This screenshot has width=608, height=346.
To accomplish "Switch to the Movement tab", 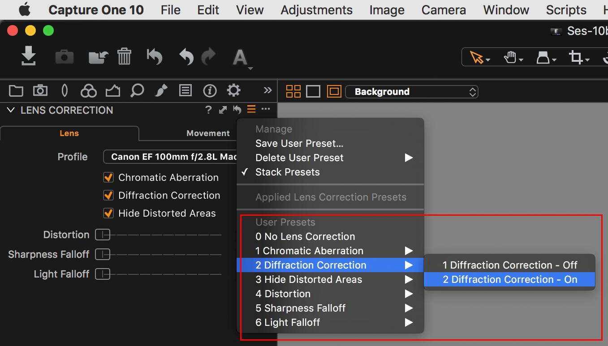I will (x=208, y=133).
